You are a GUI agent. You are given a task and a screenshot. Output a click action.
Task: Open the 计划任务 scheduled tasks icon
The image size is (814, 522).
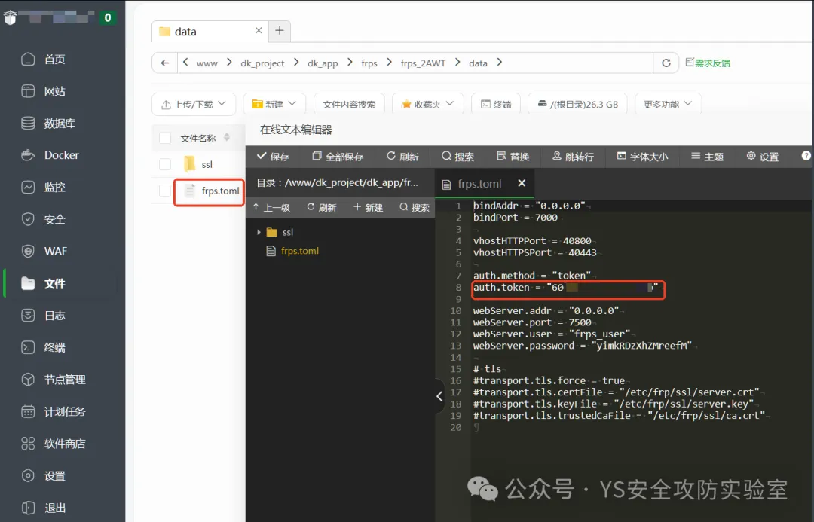28,411
